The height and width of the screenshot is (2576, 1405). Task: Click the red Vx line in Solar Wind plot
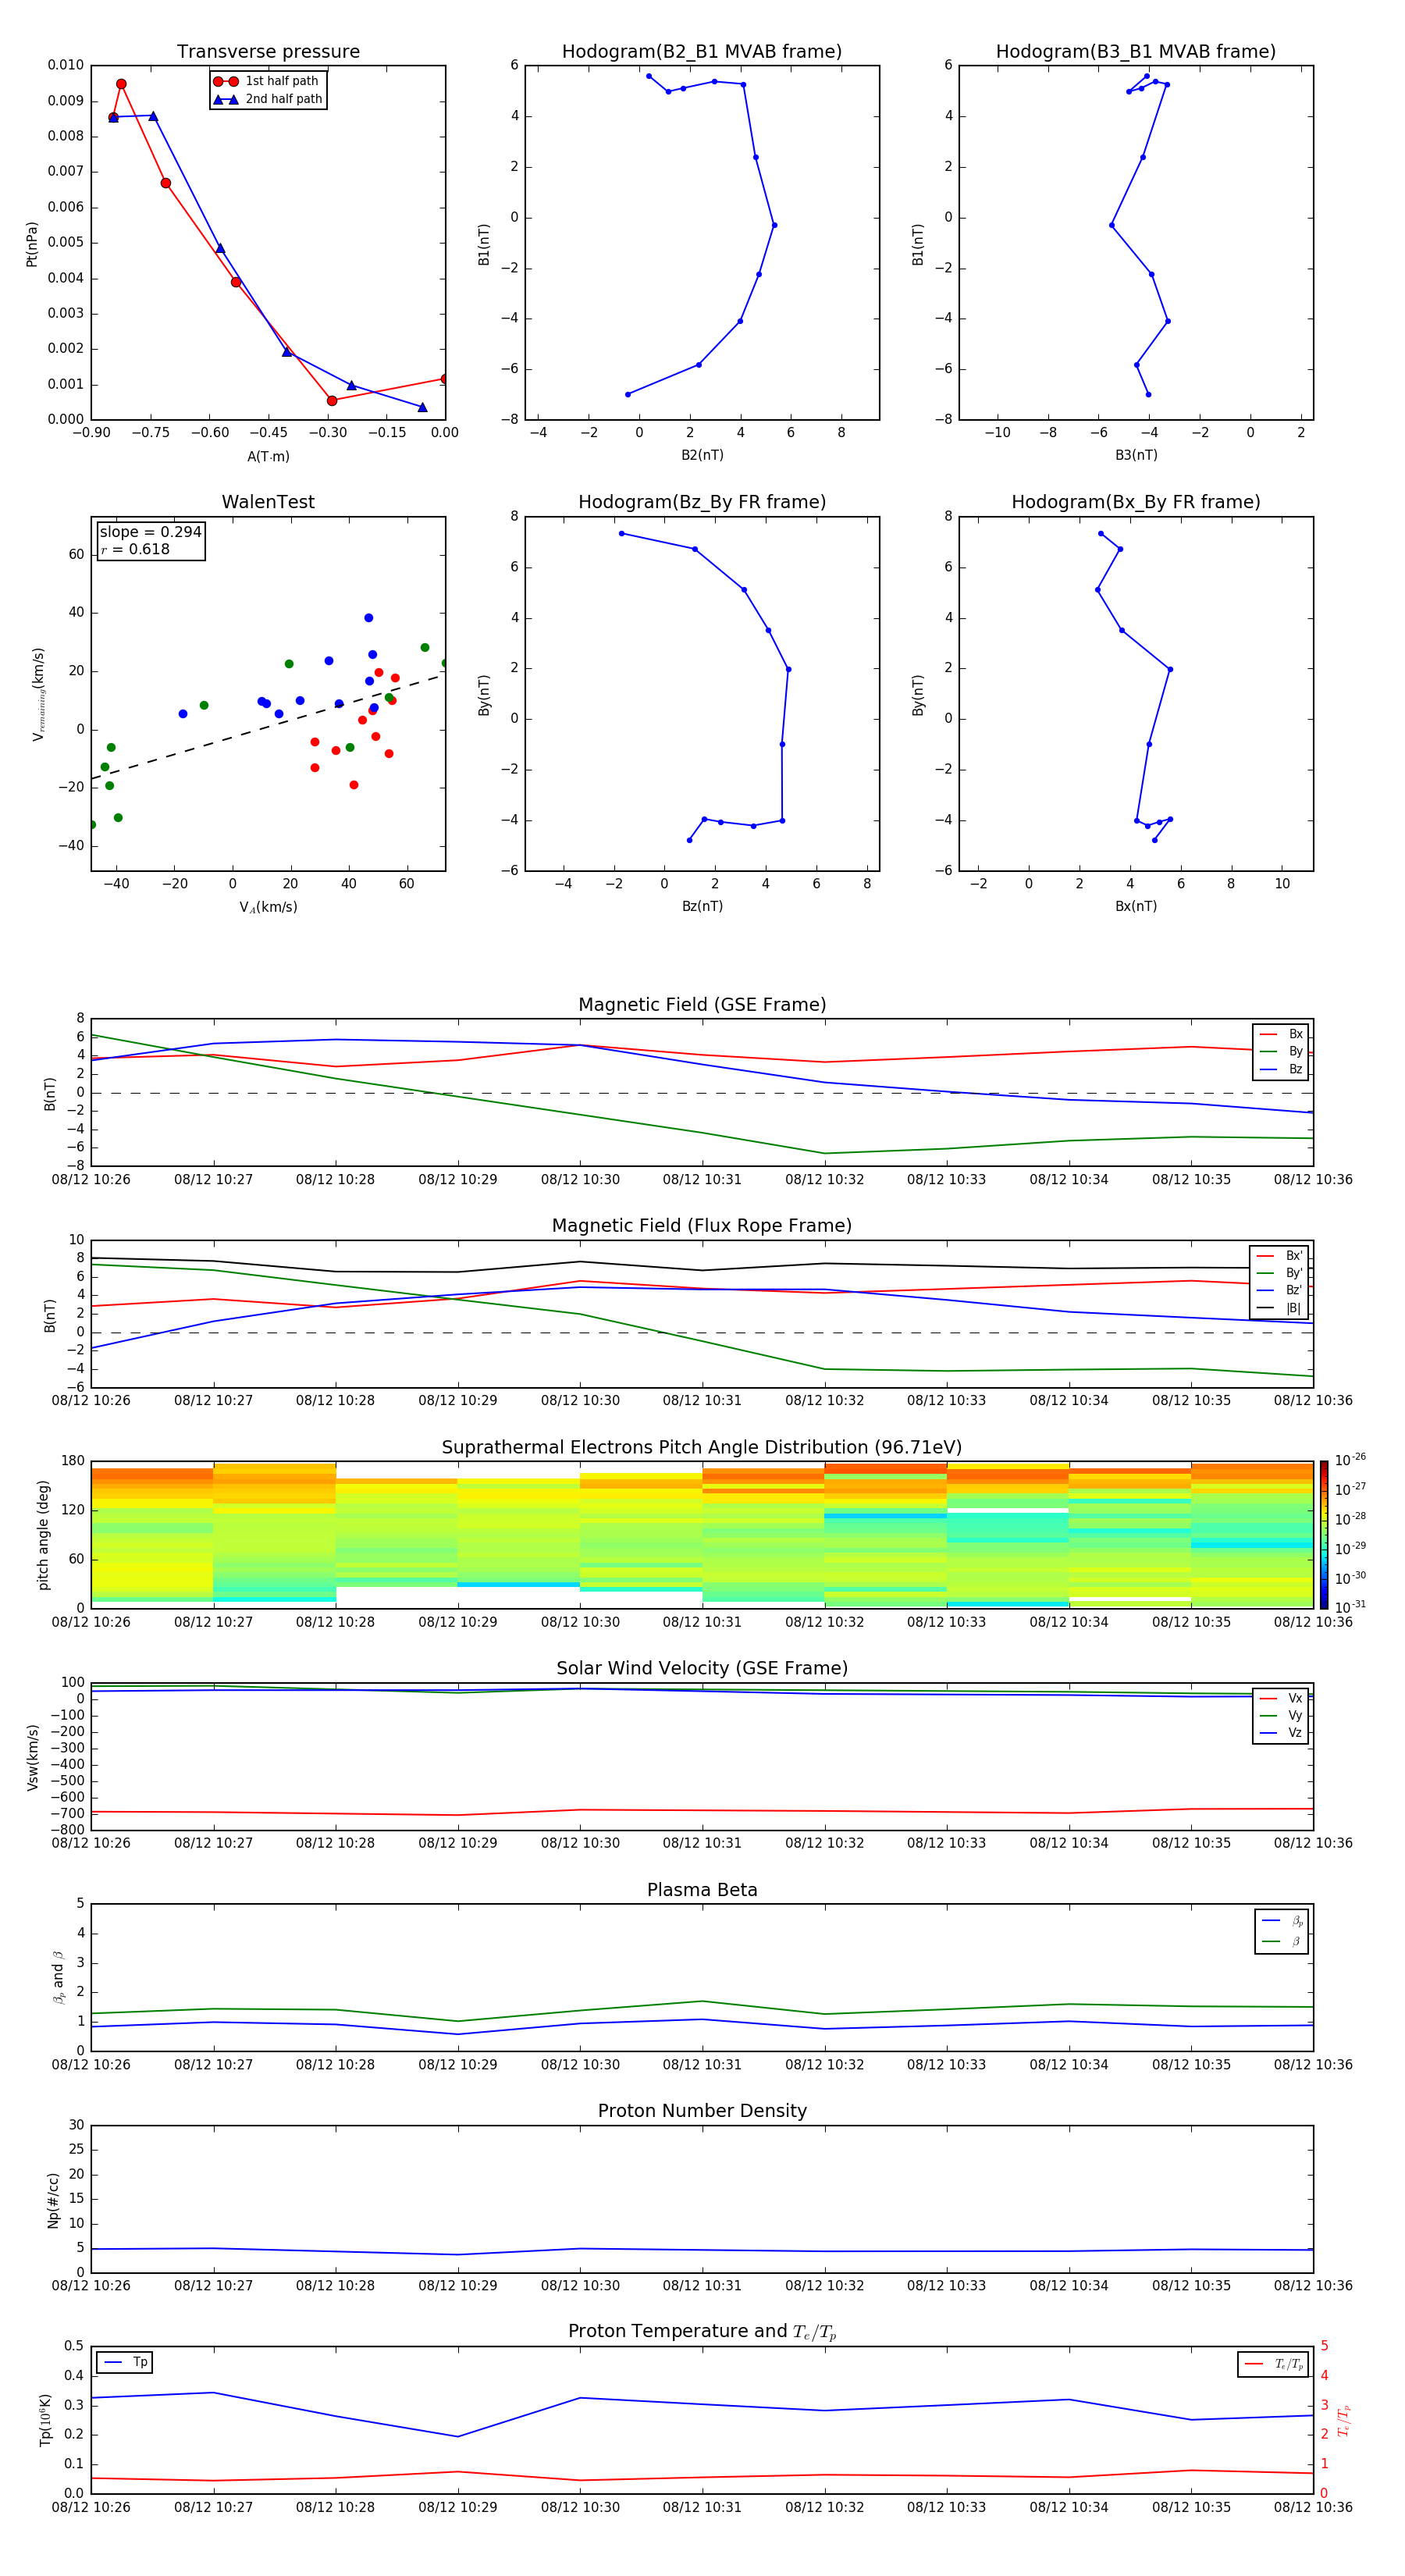[x=702, y=1811]
